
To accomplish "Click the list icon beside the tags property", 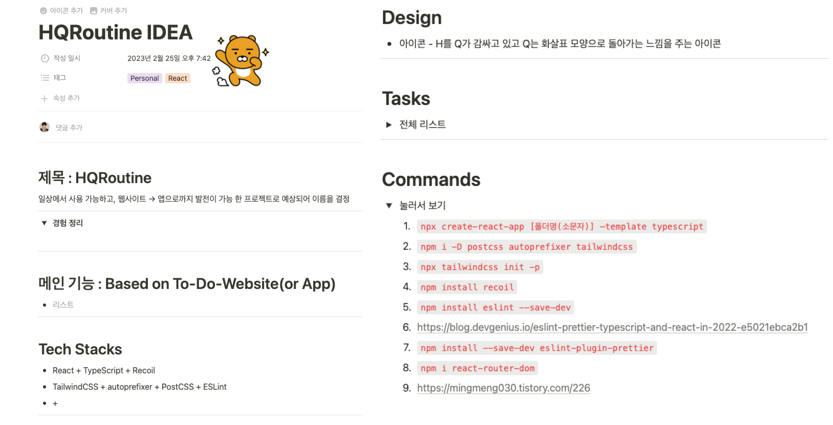I will tap(45, 78).
